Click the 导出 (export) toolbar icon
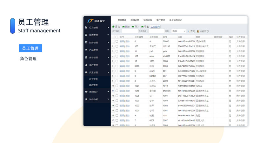The height and width of the screenshot is (143, 254). point(142,27)
